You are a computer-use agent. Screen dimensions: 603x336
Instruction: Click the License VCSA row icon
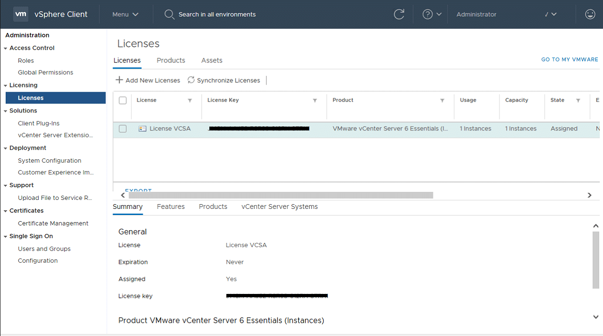142,129
